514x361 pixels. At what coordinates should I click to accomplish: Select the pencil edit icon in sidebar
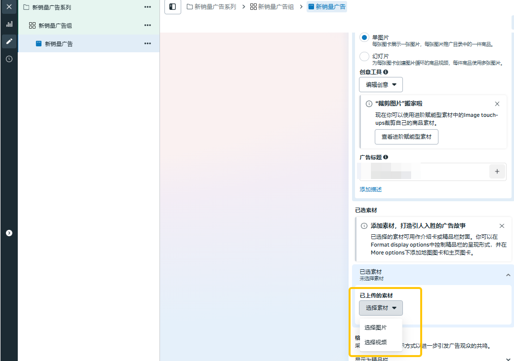(x=9, y=41)
